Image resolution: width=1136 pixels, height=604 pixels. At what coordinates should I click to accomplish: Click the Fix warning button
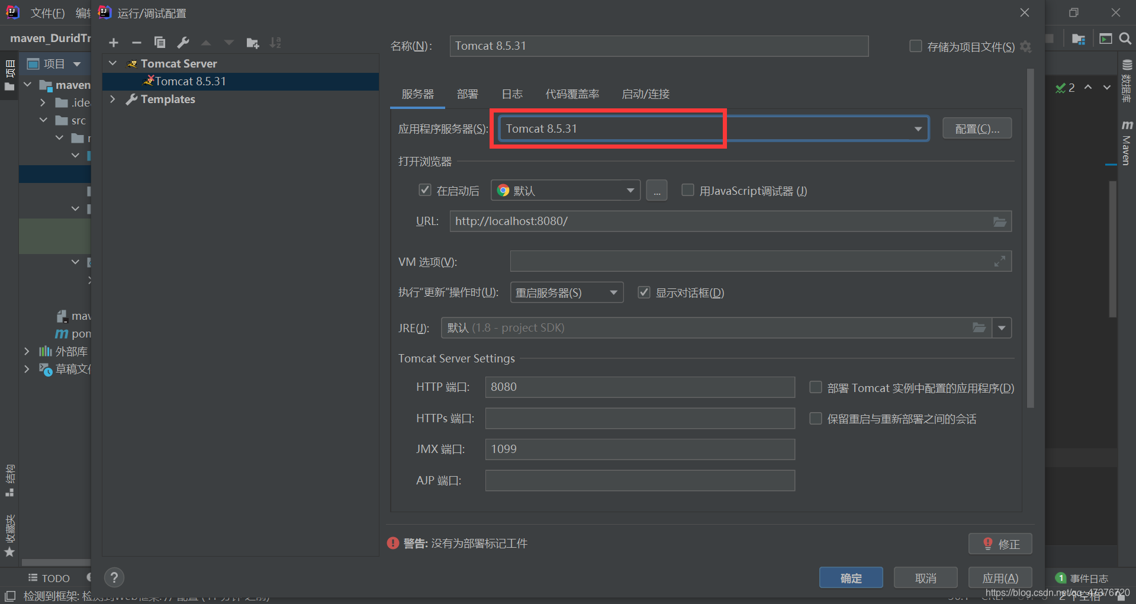(x=1000, y=544)
